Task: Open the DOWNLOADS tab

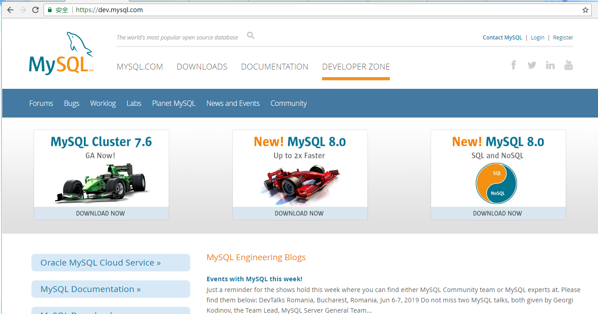Action: pyautogui.click(x=202, y=67)
